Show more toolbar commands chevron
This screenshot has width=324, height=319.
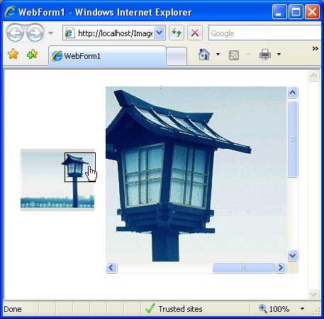click(315, 49)
